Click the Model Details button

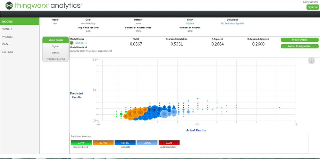click(x=299, y=40)
